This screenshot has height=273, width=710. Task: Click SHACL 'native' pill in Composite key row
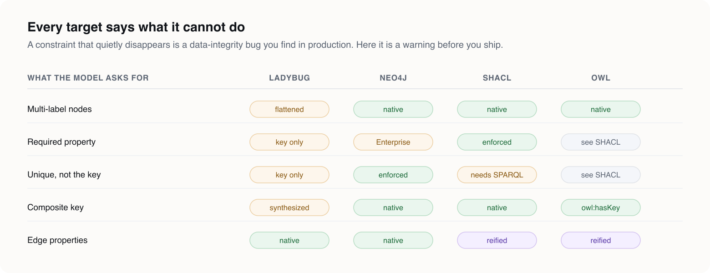pyautogui.click(x=497, y=207)
